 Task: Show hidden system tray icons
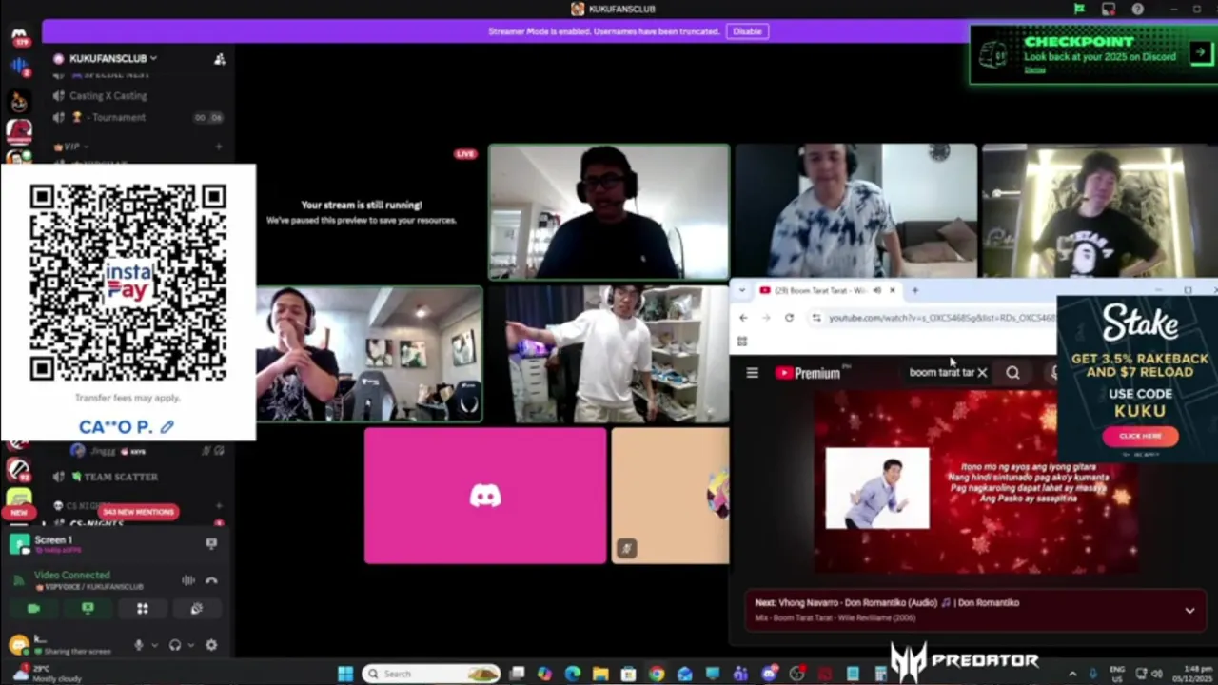click(1072, 674)
